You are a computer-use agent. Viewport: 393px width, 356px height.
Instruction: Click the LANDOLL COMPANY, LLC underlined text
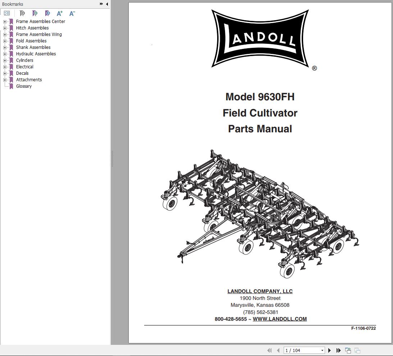(260, 291)
